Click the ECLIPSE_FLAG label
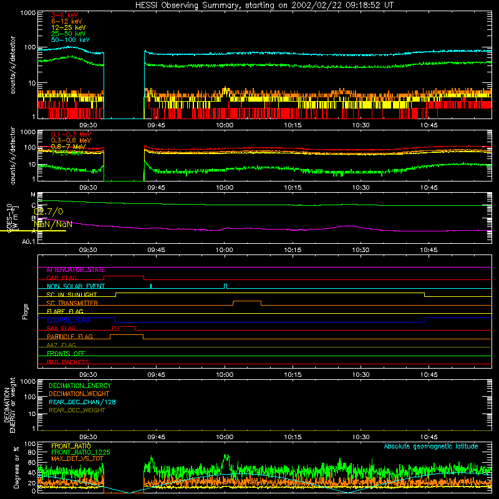The height and width of the screenshot is (499, 499). coord(68,320)
